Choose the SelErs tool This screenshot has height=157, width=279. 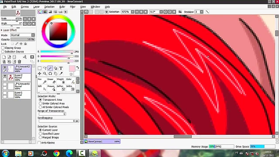71,88
